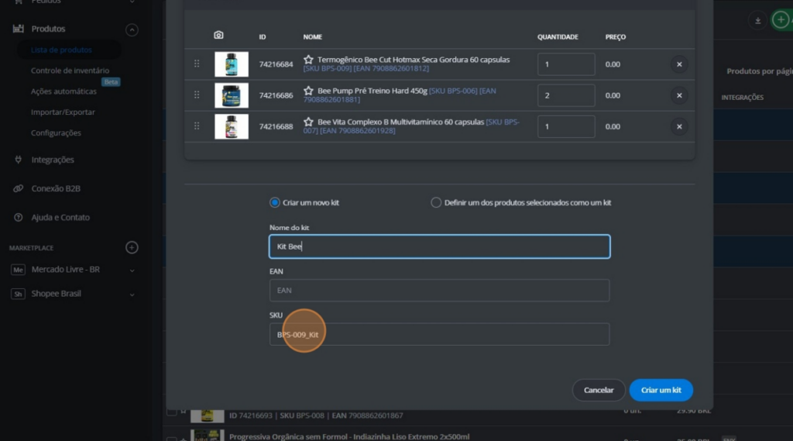This screenshot has height=441, width=793.
Task: Open Ajuda e Contato
Action: [x=60, y=217]
